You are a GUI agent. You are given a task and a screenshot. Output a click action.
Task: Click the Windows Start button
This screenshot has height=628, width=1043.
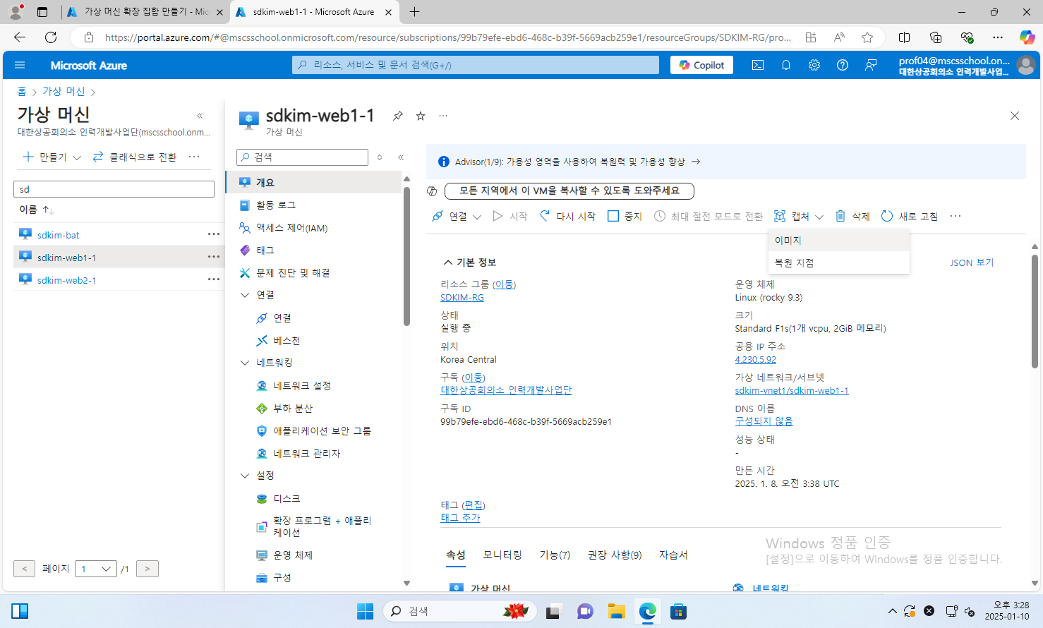coord(365,611)
